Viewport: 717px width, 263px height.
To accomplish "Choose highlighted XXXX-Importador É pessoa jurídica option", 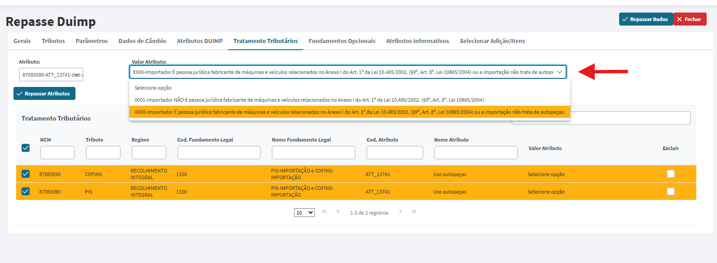I will (x=350, y=112).
